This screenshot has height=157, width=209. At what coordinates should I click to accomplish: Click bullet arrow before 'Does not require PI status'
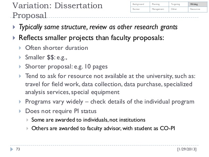(x=20, y=111)
